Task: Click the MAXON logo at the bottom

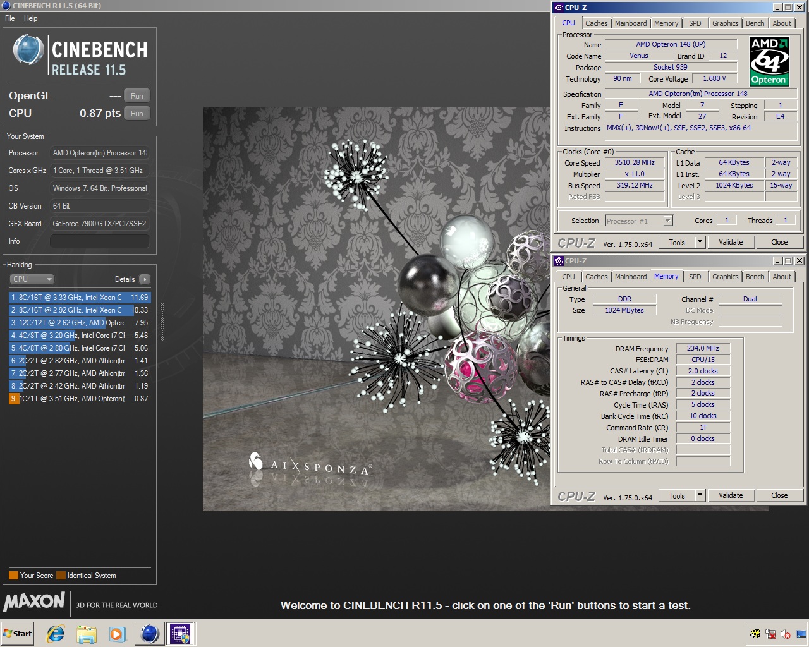Action: (x=34, y=602)
